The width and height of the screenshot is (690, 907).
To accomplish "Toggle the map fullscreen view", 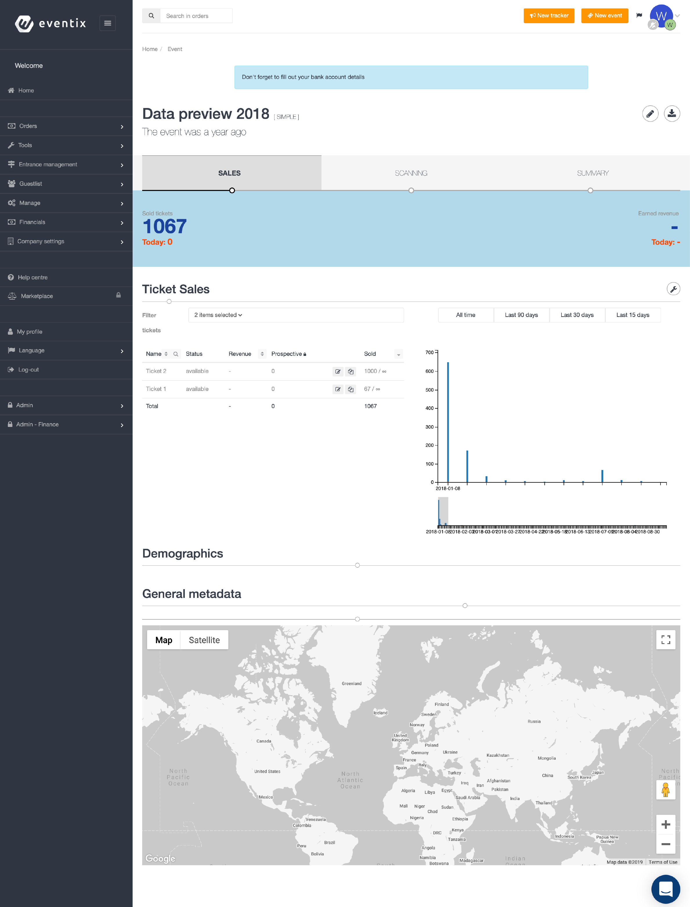I will pyautogui.click(x=665, y=640).
